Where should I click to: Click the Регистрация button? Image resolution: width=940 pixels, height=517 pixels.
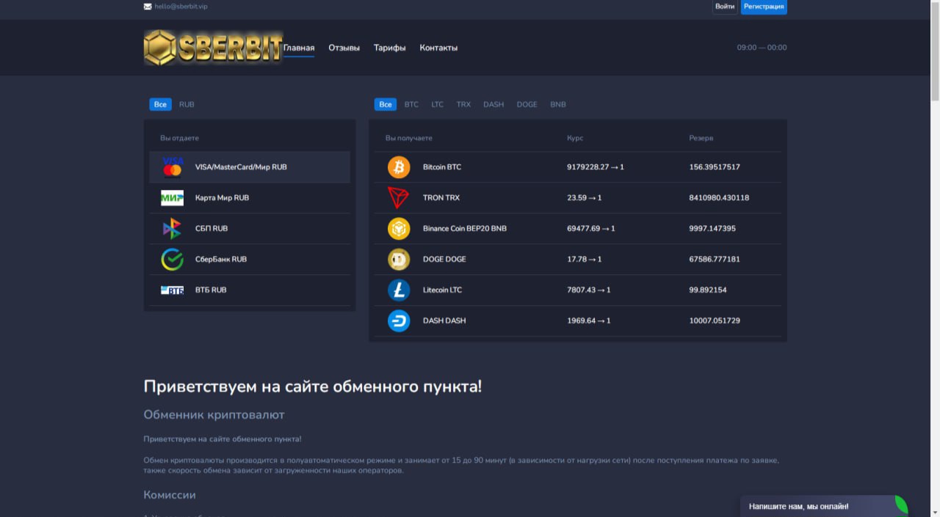tap(764, 7)
